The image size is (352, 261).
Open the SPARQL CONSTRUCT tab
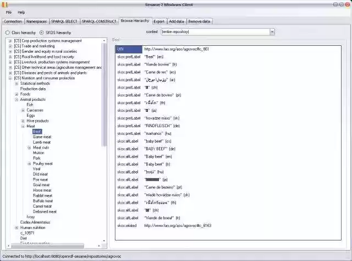coord(99,21)
